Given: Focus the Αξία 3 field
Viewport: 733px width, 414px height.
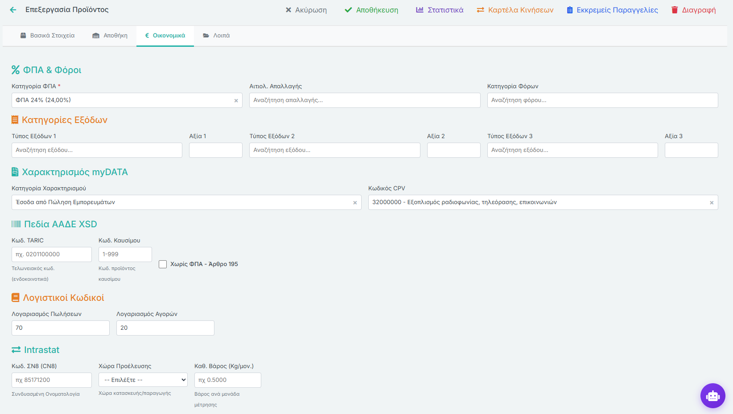Looking at the screenshot, I should tap(692, 150).
